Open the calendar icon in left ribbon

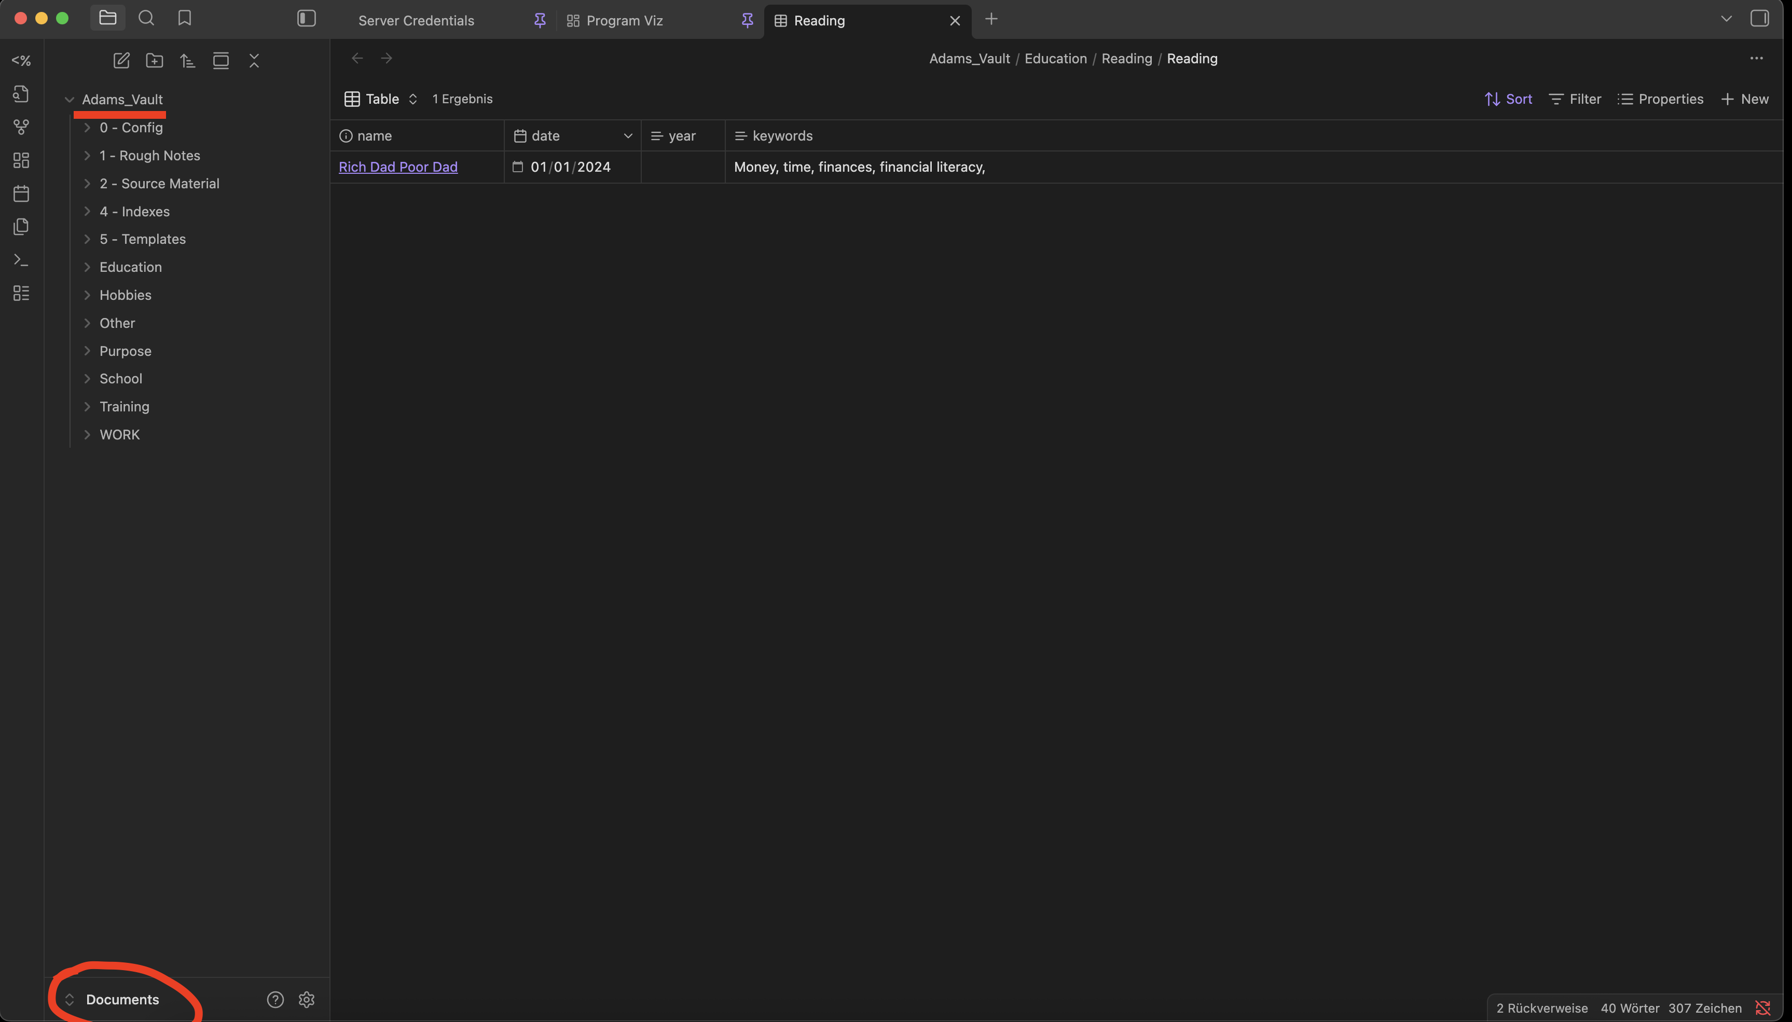coord(21,194)
